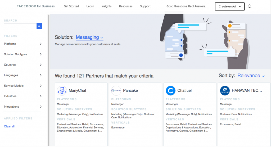This screenshot has height=147, width=271.
Task: Open the Get Started menu
Action: pyautogui.click(x=71, y=6)
